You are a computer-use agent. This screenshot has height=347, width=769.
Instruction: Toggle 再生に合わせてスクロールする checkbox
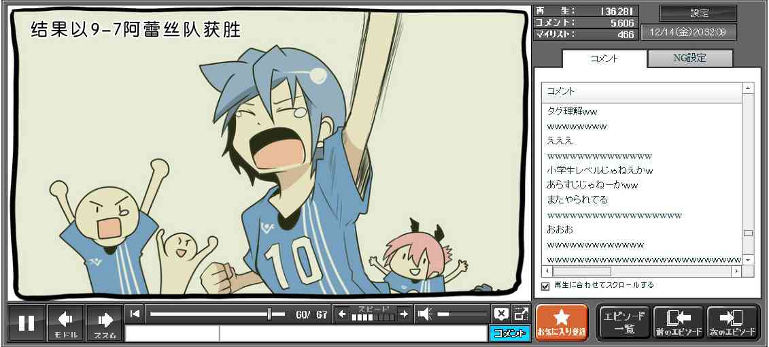tap(545, 286)
